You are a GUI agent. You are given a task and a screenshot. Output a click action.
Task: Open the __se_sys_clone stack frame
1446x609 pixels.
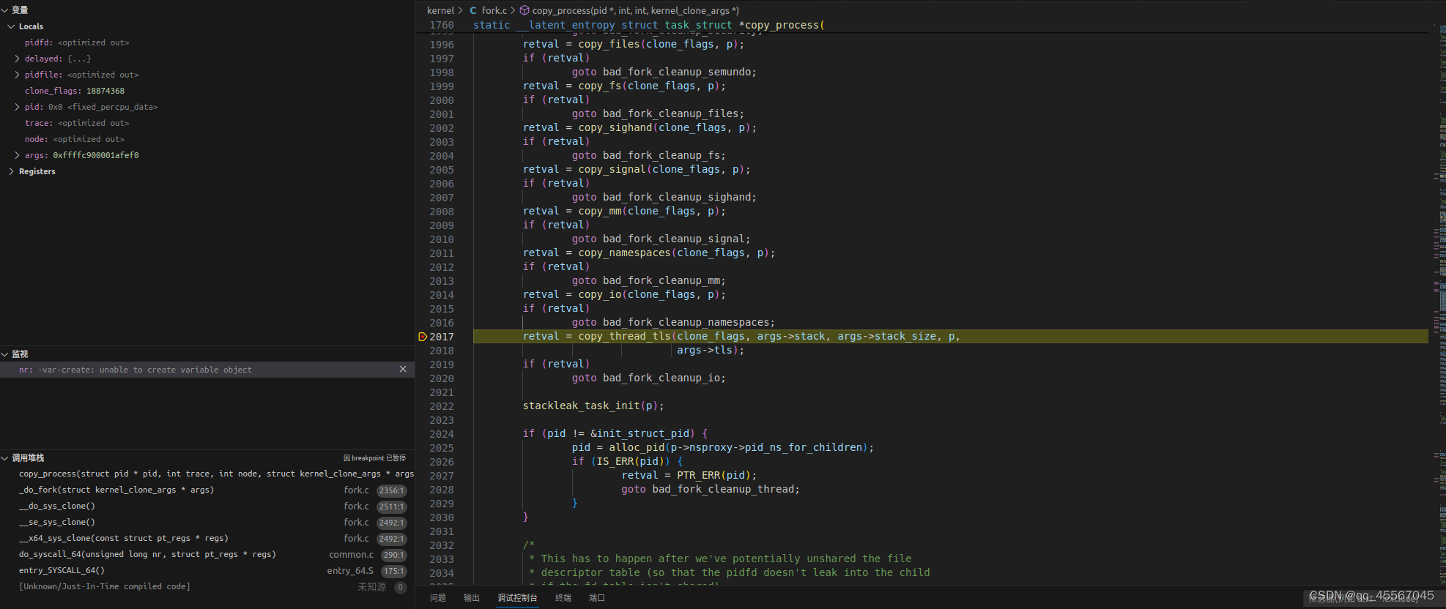207,523
